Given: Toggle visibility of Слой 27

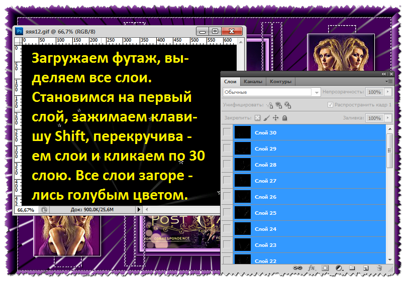Looking at the screenshot, I should pos(227,180).
